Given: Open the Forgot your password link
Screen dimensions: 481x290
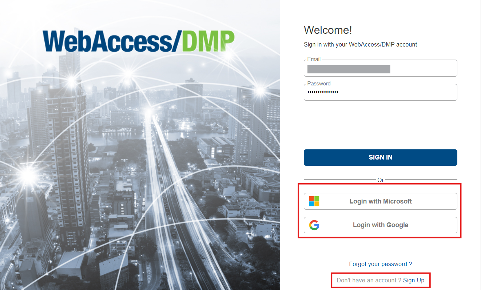Looking at the screenshot, I should [x=381, y=264].
